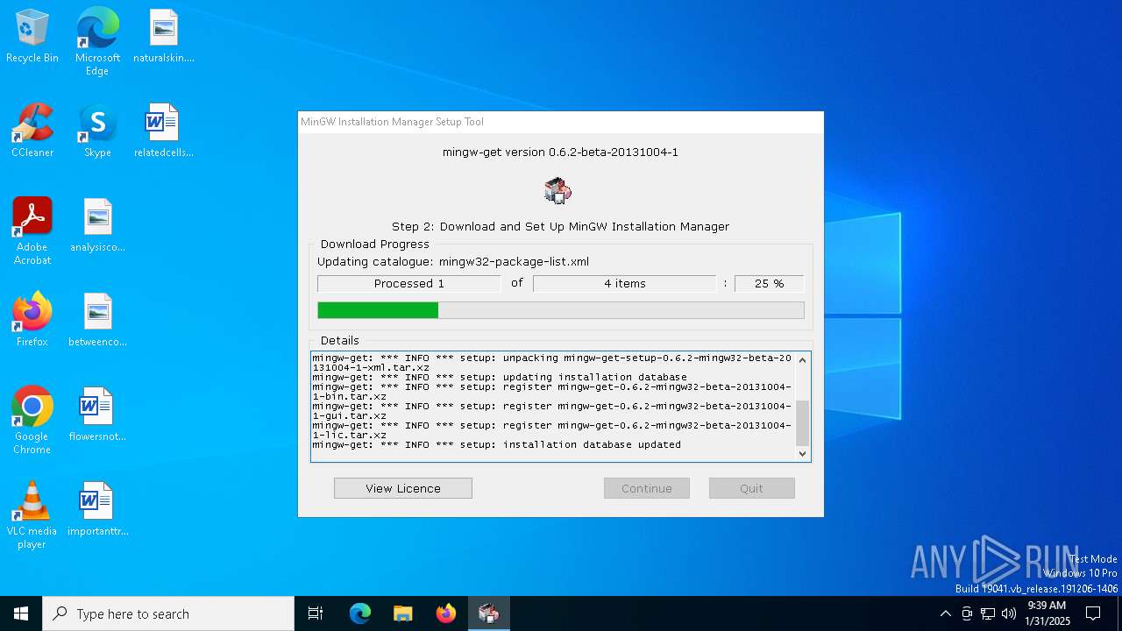
Task: Open CCleaner desktop shortcut
Action: [32, 131]
